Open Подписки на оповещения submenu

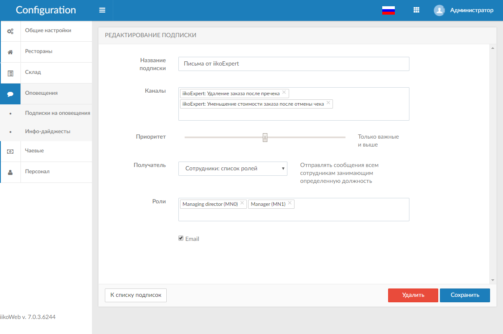(58, 113)
